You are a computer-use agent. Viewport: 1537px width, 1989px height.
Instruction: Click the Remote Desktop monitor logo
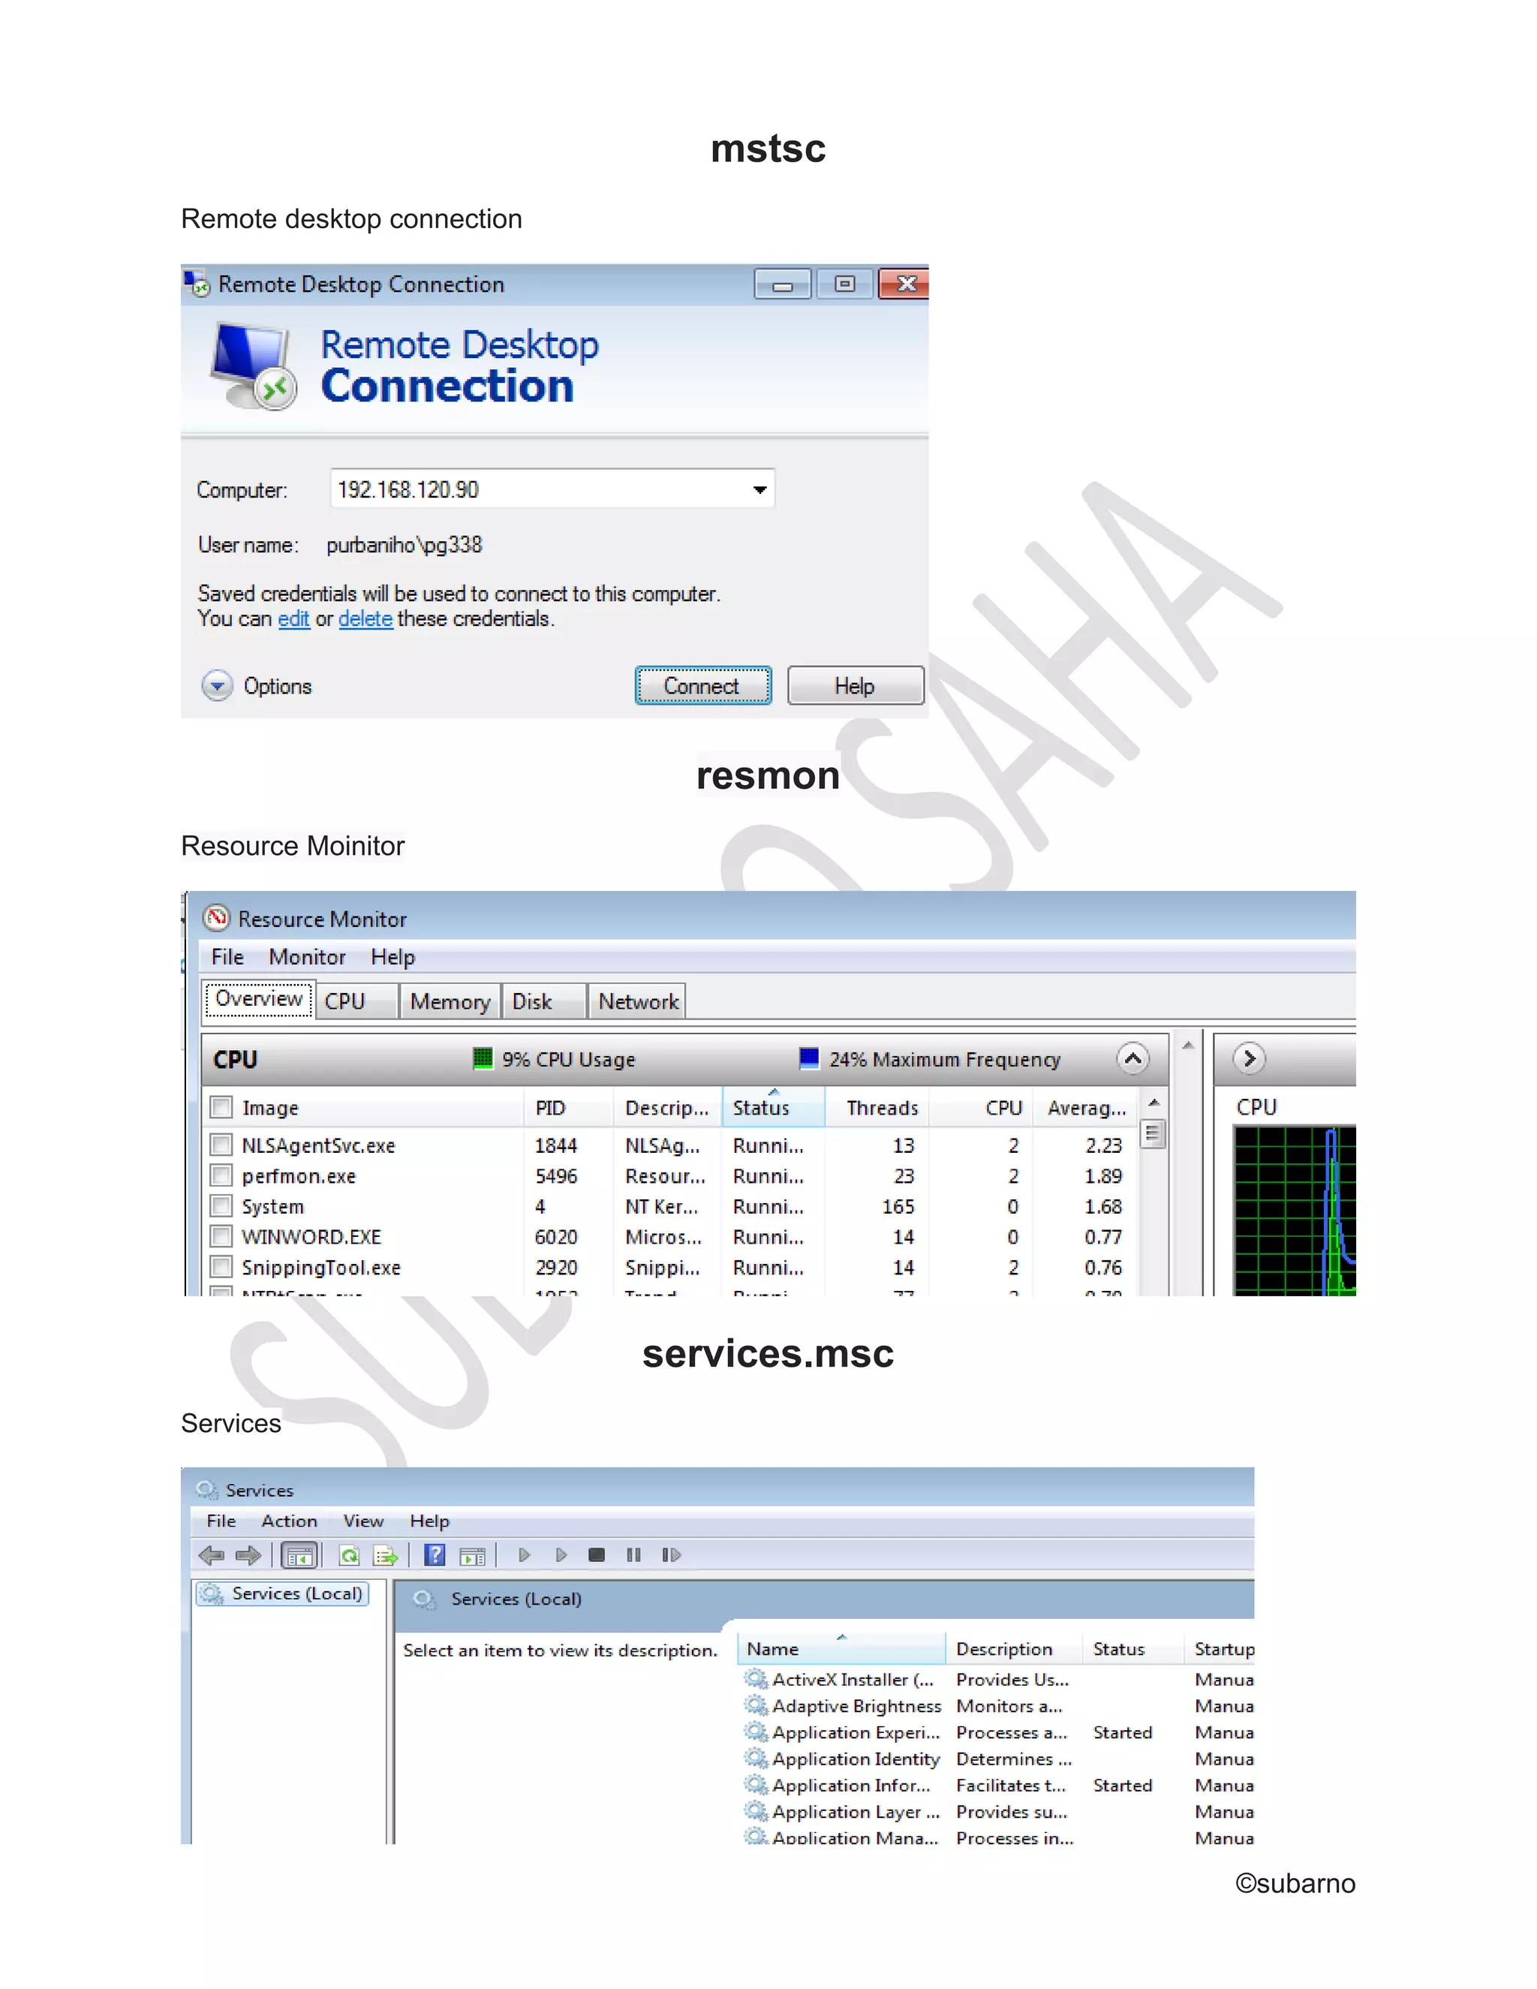coord(253,366)
